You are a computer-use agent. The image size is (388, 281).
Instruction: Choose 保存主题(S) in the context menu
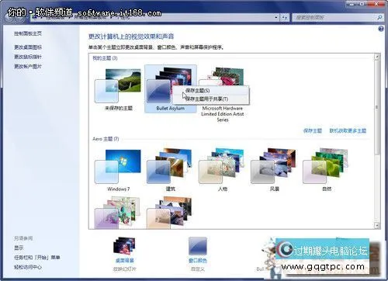tap(211, 91)
